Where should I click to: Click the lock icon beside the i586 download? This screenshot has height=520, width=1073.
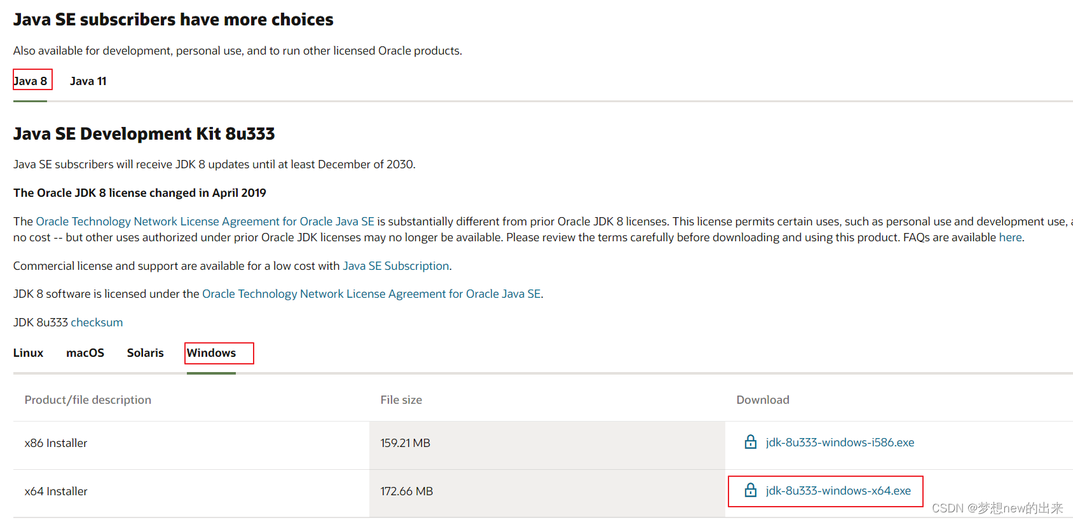(x=750, y=442)
